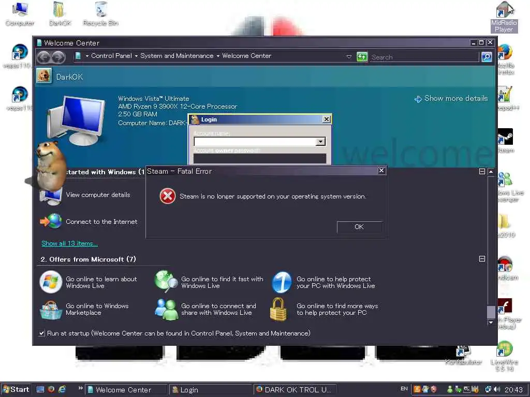Open the Account name dropdown in Login
Viewport: 530px width, 397px height.
(320, 142)
